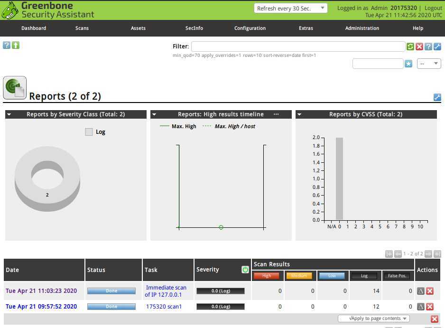445x328 pixels.
Task: Click the green upload report arrow icon
Action: click(16, 45)
